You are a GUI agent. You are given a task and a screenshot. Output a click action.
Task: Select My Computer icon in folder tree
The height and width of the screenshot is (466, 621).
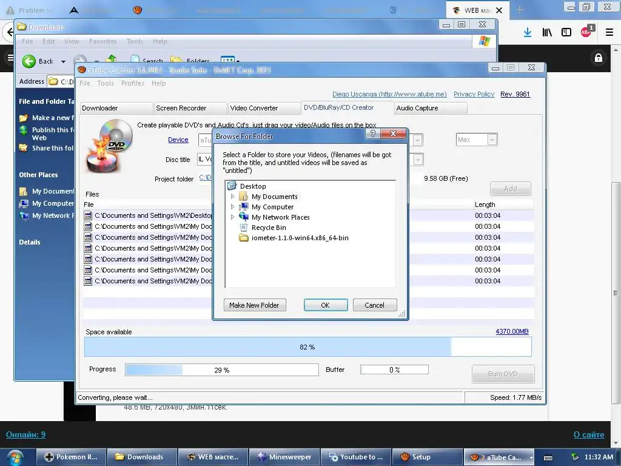(x=244, y=207)
